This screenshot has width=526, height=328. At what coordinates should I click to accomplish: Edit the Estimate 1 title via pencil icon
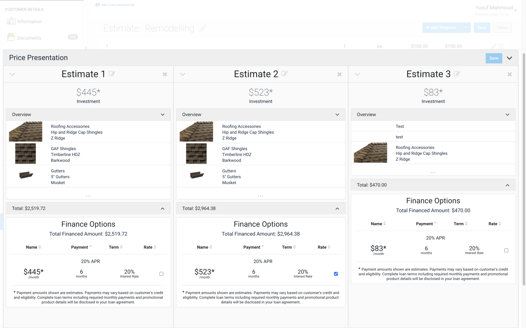112,74
